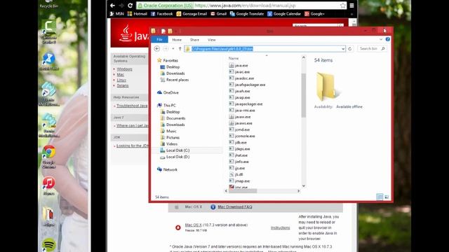Bookmark this page with the star icon

tap(343, 6)
